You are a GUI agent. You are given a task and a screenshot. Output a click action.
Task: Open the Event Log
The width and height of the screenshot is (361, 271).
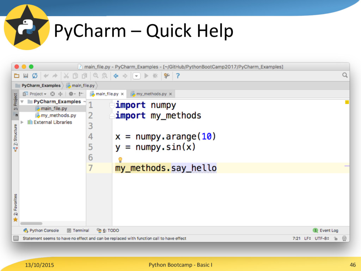click(325, 230)
